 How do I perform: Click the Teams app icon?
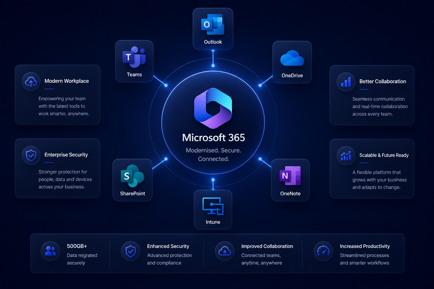point(134,57)
